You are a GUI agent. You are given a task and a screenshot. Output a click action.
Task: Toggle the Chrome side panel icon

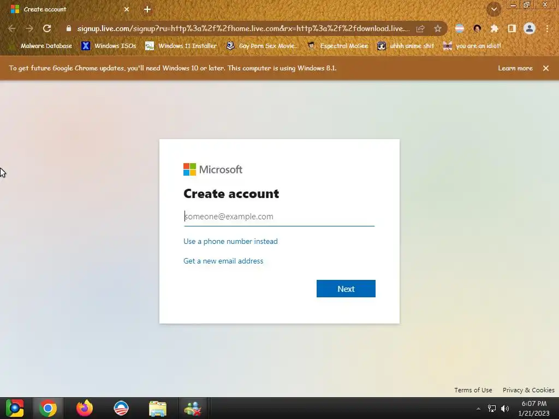[512, 28]
